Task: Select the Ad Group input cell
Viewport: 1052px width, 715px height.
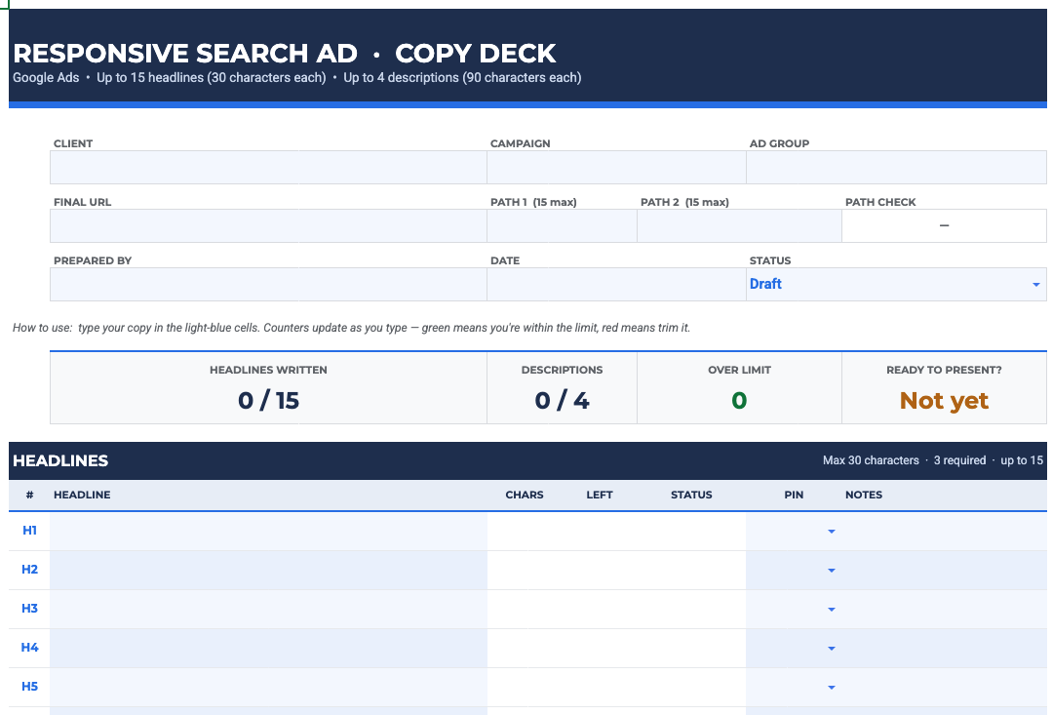Action: tap(896, 167)
